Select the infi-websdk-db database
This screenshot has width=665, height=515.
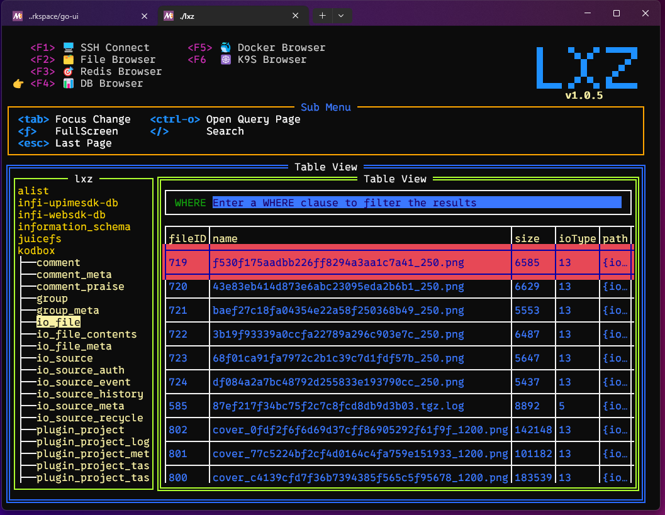coord(62,214)
